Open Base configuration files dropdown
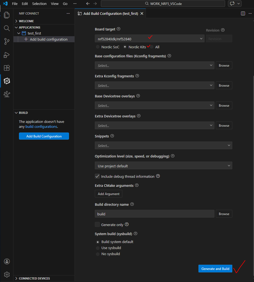Image resolution: width=254 pixels, height=282 pixels. tap(154, 66)
